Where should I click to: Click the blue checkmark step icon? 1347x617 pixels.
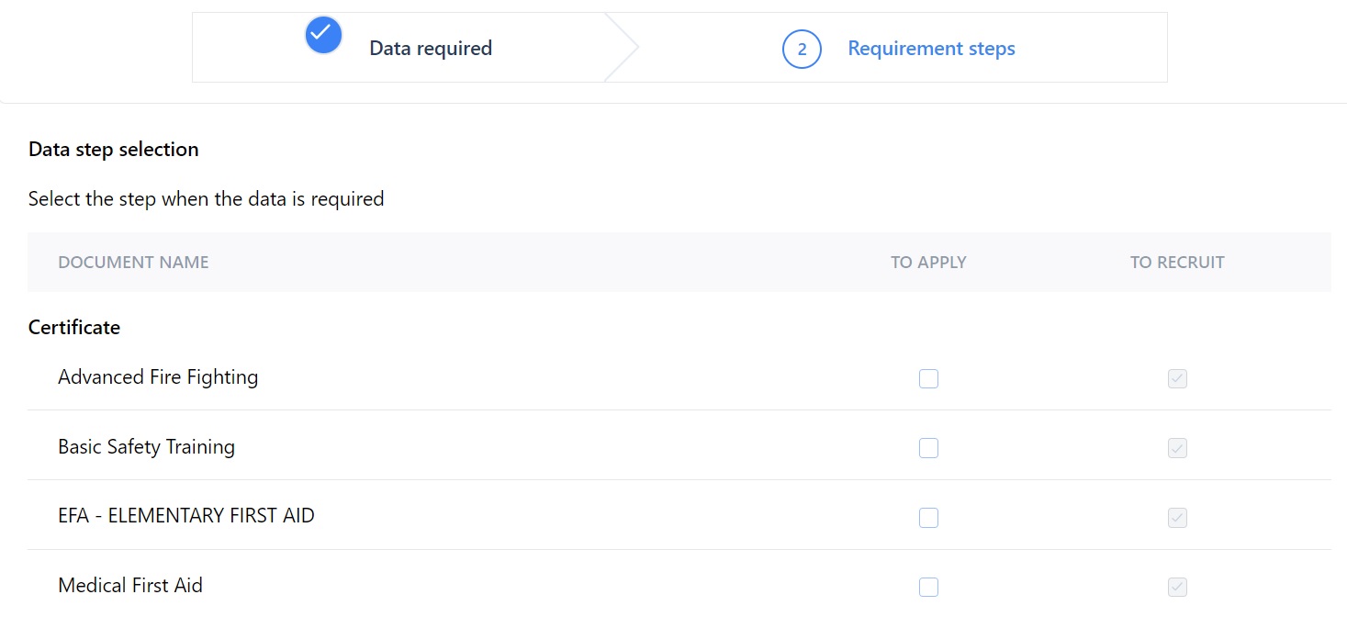323,35
